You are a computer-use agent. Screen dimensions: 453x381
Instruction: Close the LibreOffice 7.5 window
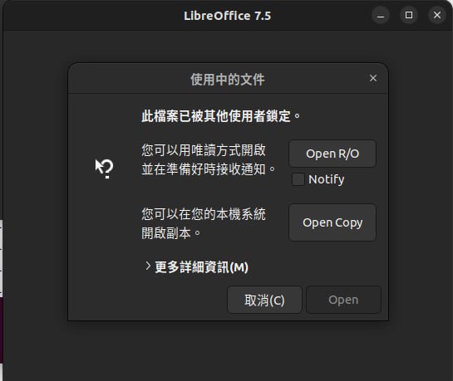[x=437, y=15]
